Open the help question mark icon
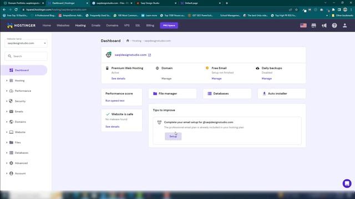The image size is (355, 199). pos(334,25)
